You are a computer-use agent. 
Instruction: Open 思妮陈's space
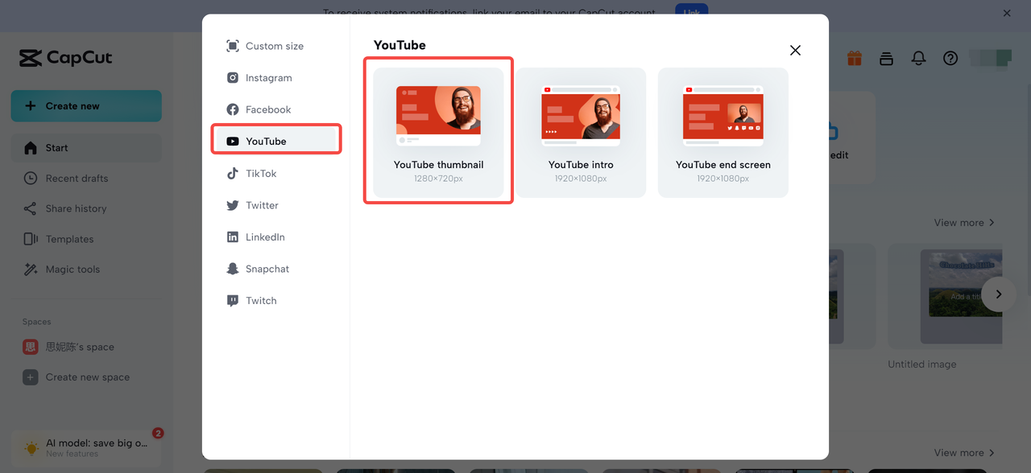(86, 347)
